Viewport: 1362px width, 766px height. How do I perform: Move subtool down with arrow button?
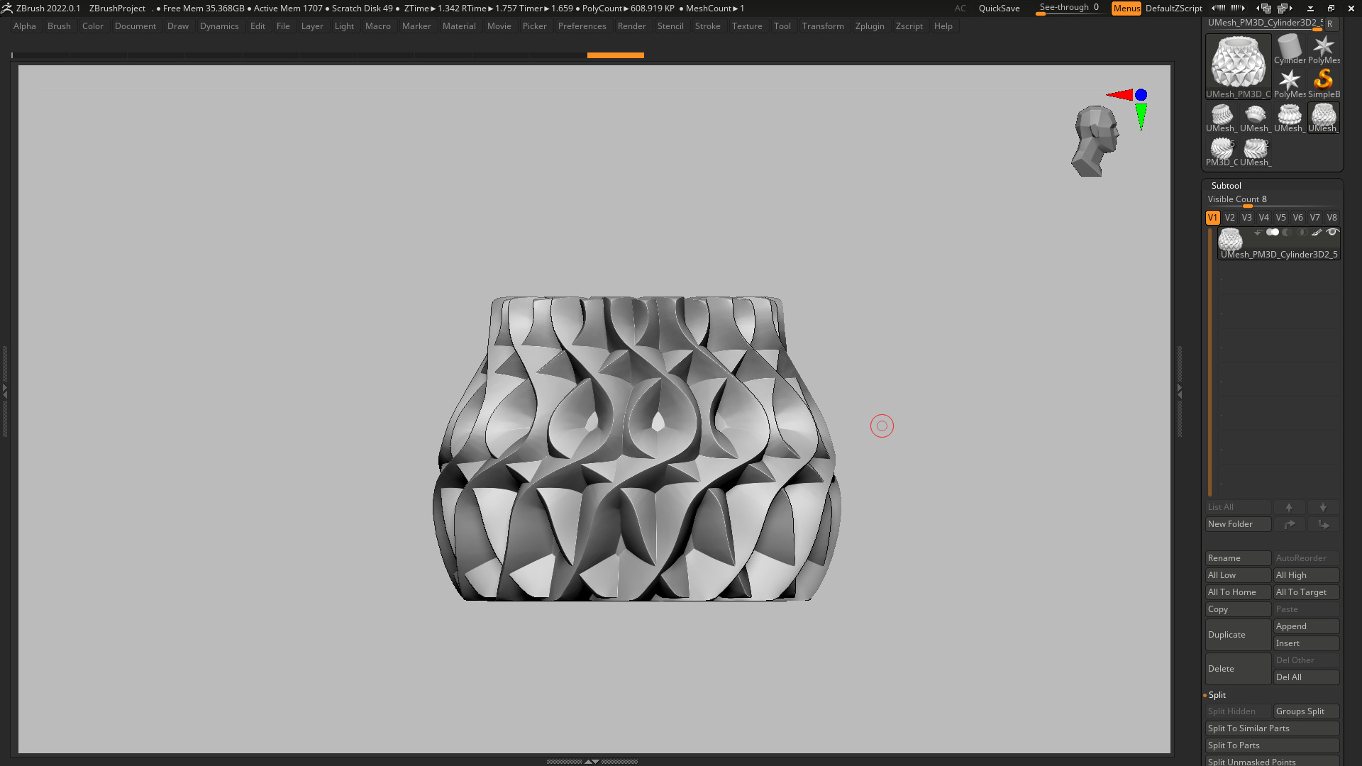(x=1323, y=507)
